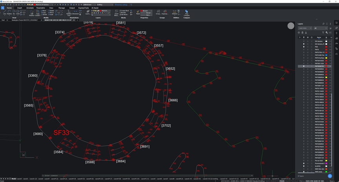Image resolution: width=339 pixels, height=182 pixels.
Task: Open the ByLayer color dropdown in Properties
Action: pos(146,11)
